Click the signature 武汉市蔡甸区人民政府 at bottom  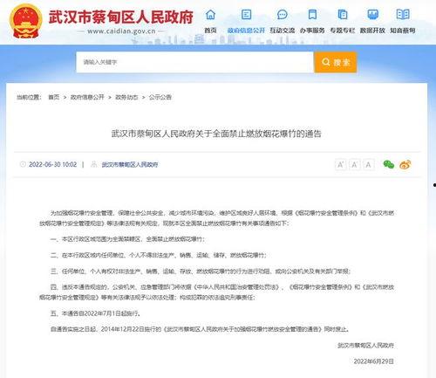365,346
